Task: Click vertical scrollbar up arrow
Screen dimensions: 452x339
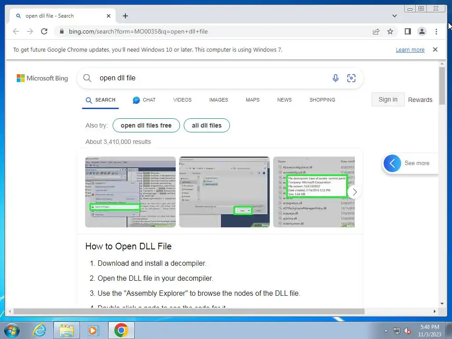Action: [x=442, y=64]
